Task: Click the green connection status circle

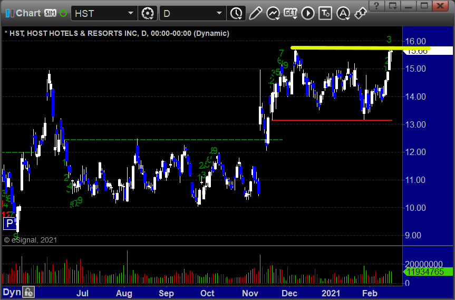Action: (63, 13)
